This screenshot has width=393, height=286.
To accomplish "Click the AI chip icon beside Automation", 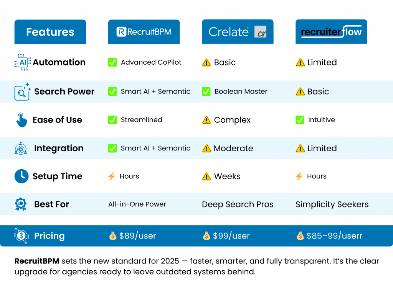I will (x=22, y=62).
